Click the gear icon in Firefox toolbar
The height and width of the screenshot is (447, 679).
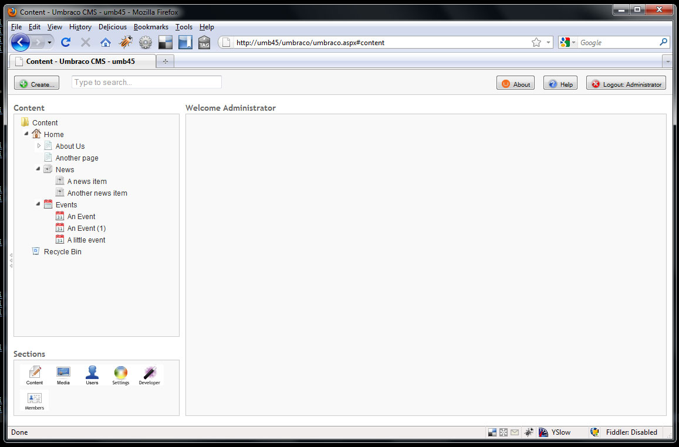coord(146,42)
